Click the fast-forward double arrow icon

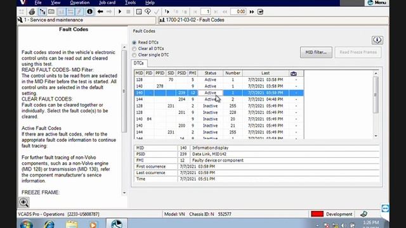point(252,11)
